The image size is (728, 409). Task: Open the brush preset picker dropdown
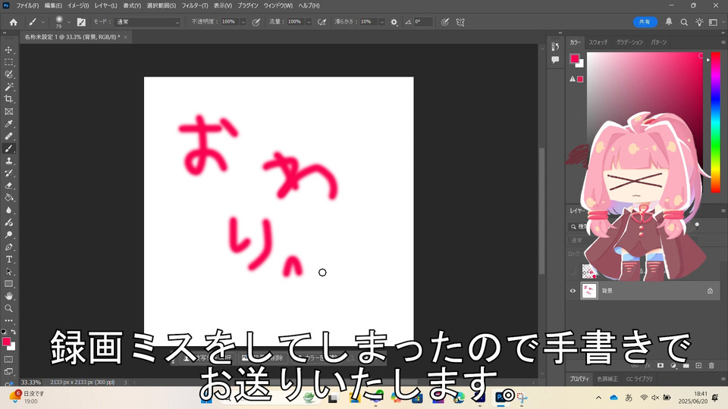click(69, 22)
